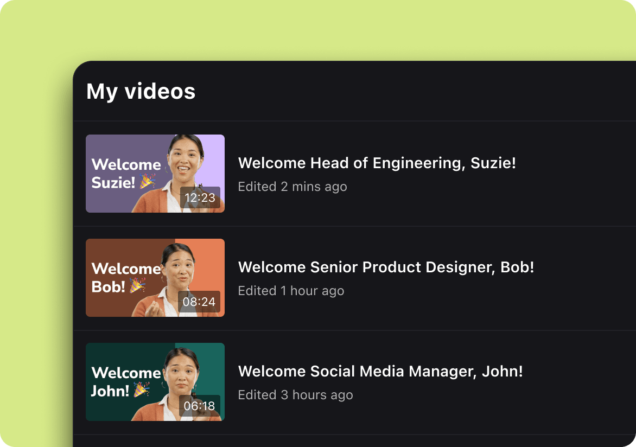Click the 12:23 duration badge
636x447 pixels.
[200, 197]
